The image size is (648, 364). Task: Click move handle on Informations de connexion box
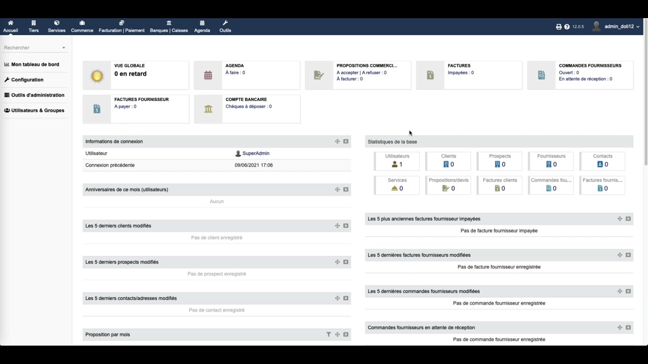point(337,142)
